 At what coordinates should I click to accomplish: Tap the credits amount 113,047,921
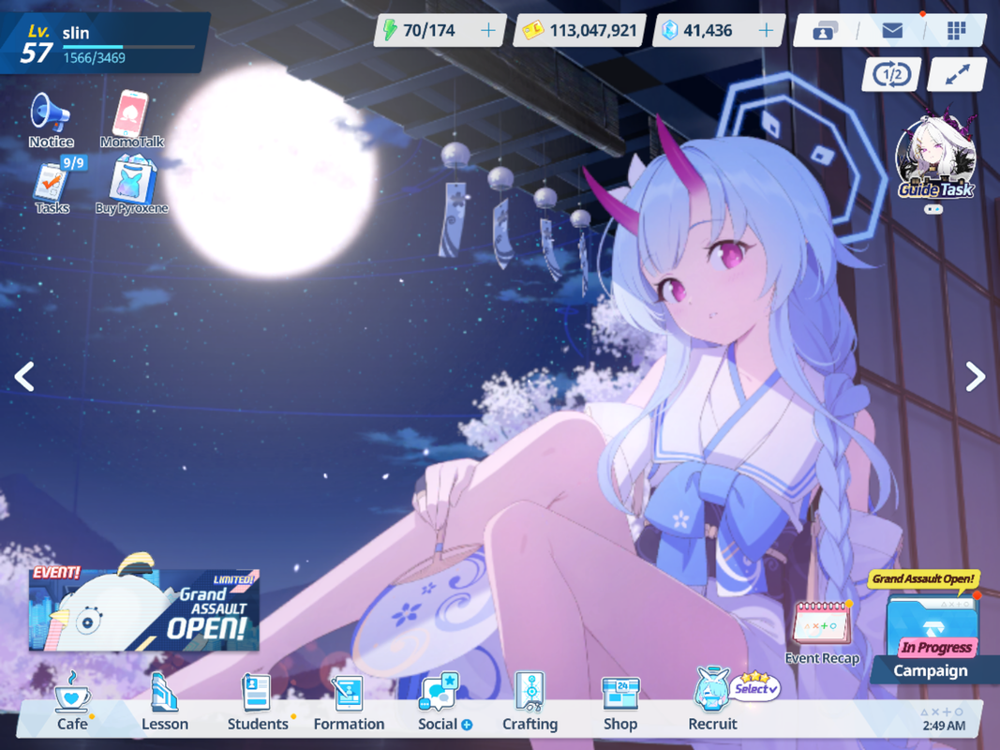click(593, 30)
